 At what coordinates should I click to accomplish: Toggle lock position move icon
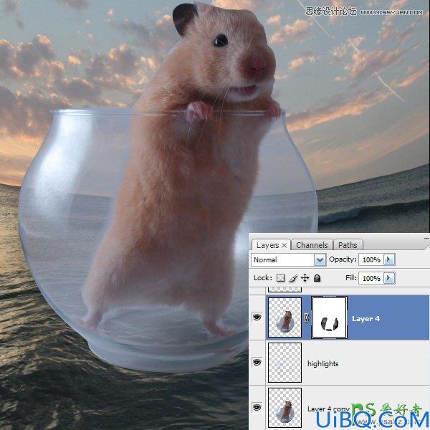(305, 278)
